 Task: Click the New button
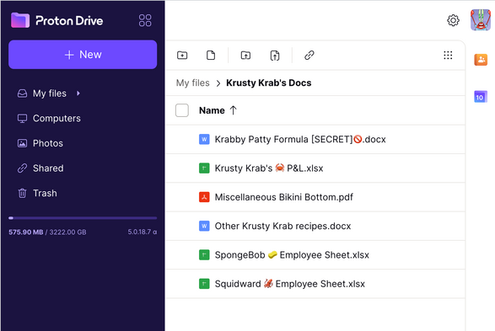pos(83,55)
